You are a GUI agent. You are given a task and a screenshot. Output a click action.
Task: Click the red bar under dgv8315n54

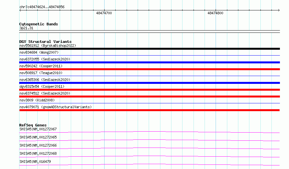pyautogui.click(x=149, y=90)
